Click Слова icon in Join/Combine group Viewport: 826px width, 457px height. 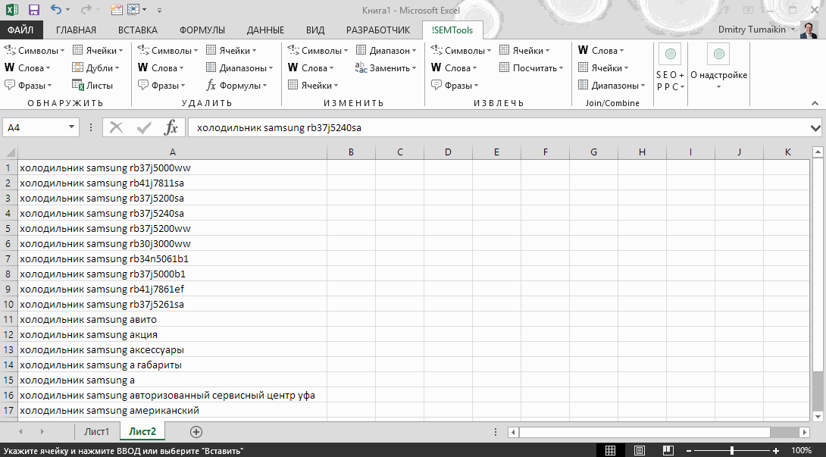[x=584, y=50]
